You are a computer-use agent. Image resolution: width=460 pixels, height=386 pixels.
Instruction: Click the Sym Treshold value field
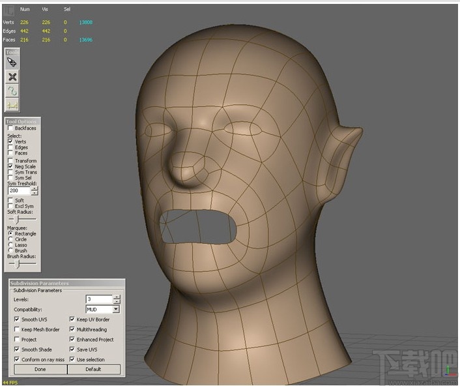tap(19, 190)
